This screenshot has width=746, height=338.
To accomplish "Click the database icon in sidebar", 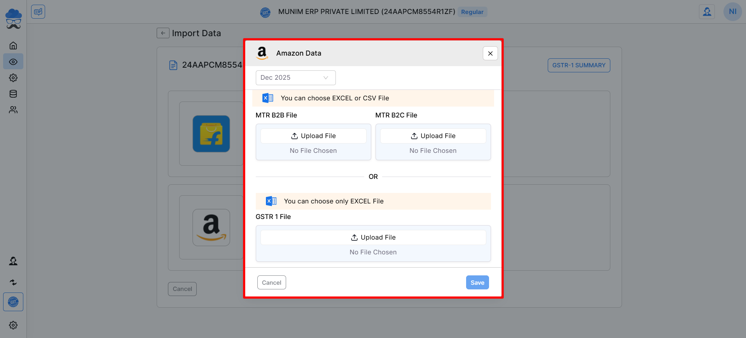I will coord(13,94).
